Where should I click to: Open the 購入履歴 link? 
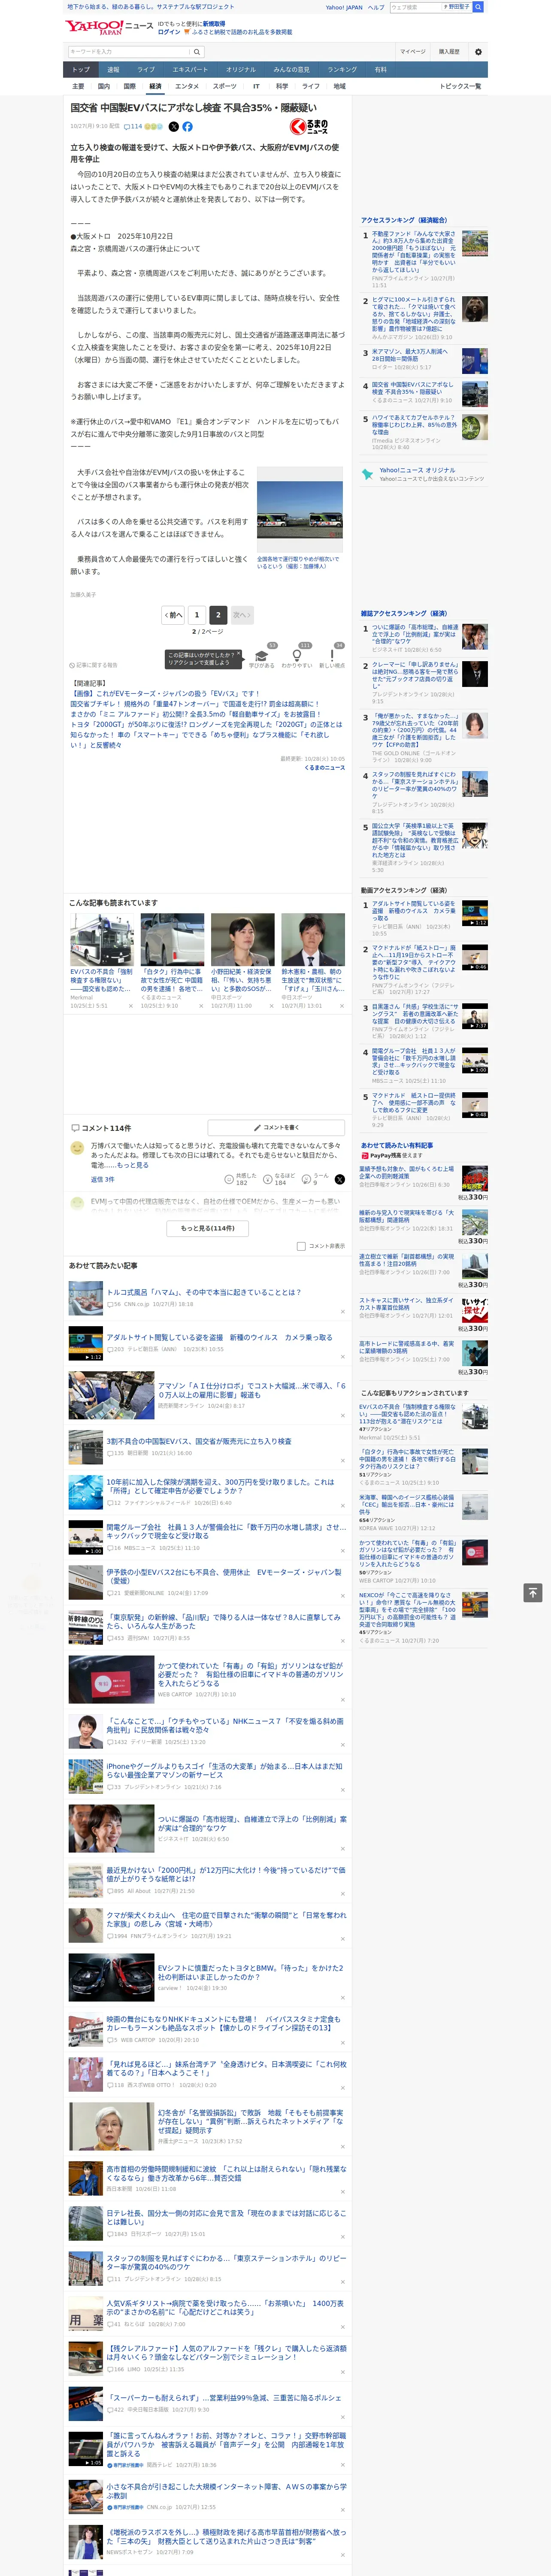[449, 52]
